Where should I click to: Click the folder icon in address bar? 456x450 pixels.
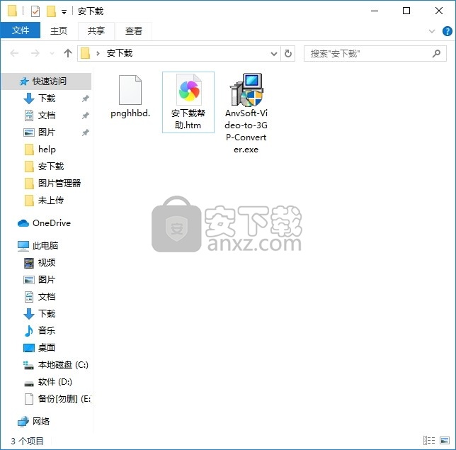[x=85, y=53]
